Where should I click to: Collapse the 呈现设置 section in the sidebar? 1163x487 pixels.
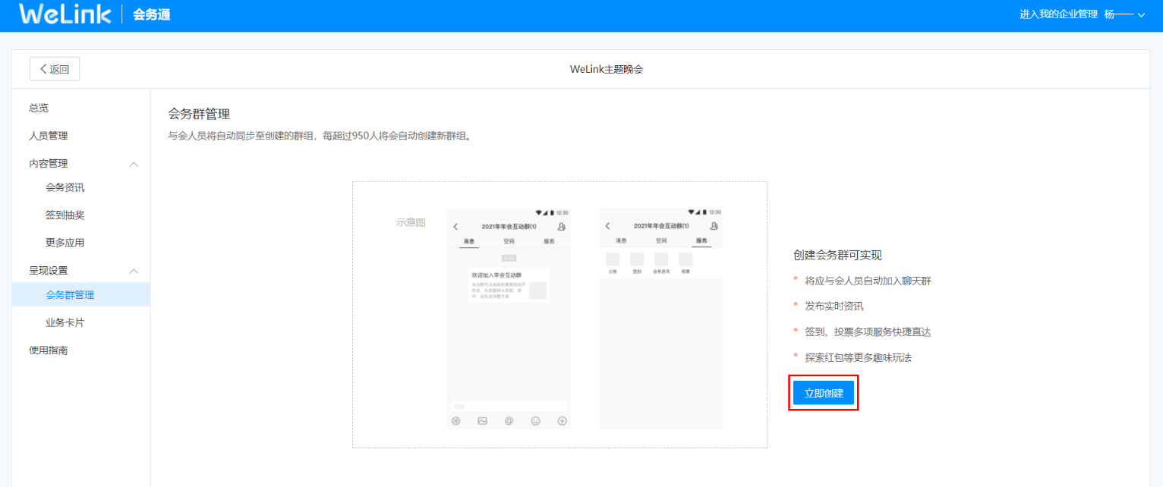coord(134,271)
